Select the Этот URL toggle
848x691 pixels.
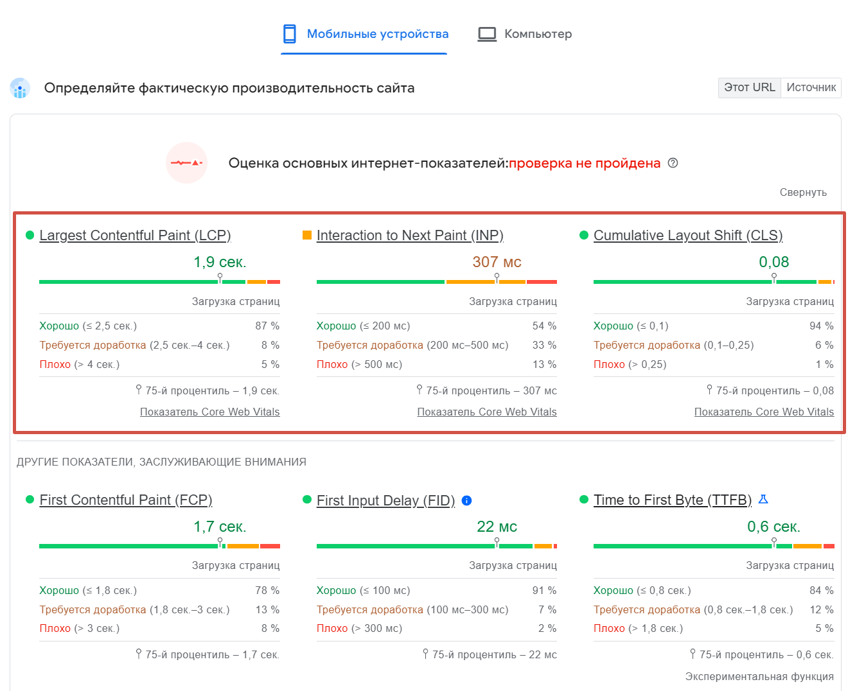(x=749, y=88)
